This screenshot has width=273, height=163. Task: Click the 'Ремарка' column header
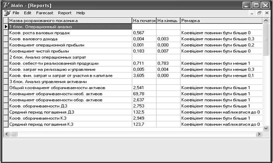click(221, 21)
